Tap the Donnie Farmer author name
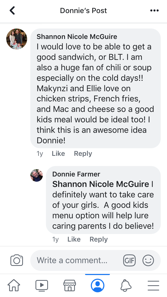Screen dimensions: 167x297 pyautogui.click(x=76, y=174)
